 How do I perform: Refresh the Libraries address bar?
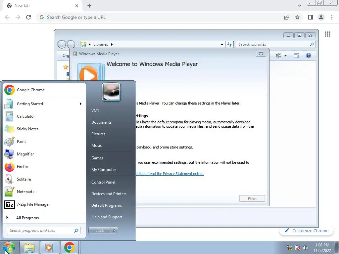pos(229,44)
